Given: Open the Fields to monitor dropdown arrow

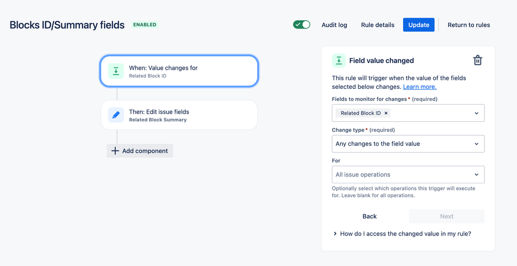Looking at the screenshot, I should [x=476, y=113].
